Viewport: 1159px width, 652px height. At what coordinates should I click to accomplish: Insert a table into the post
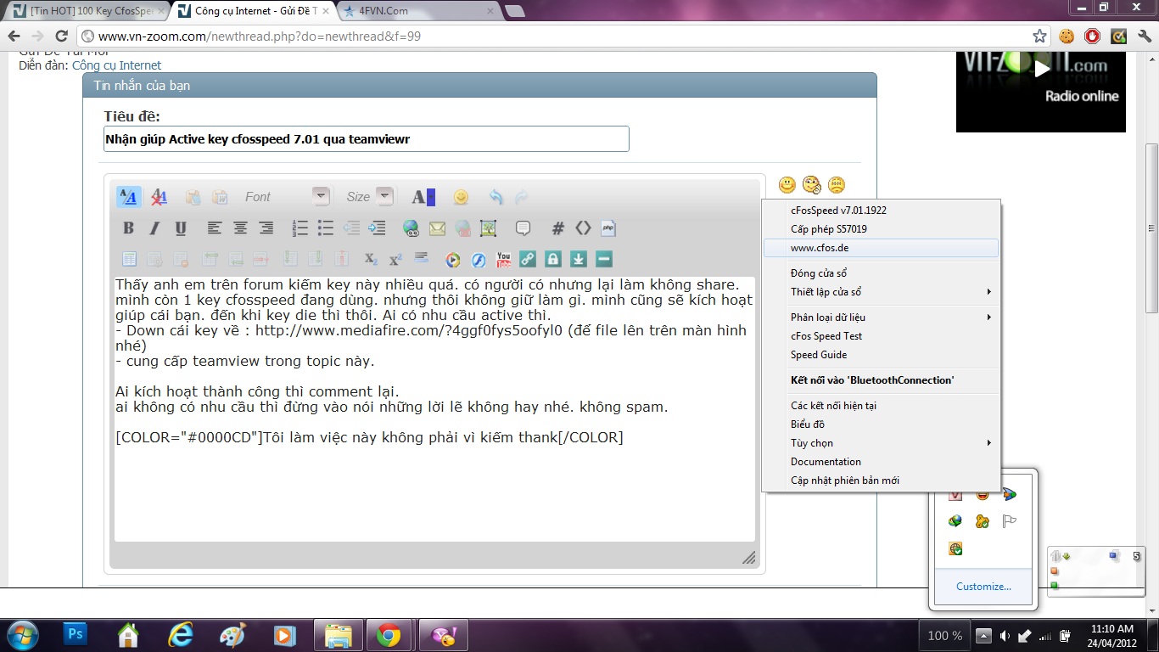[129, 259]
